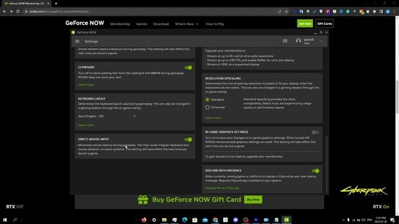Click the user avatar headset icon
Viewport: 399px width, 224px height.
(x=298, y=41)
